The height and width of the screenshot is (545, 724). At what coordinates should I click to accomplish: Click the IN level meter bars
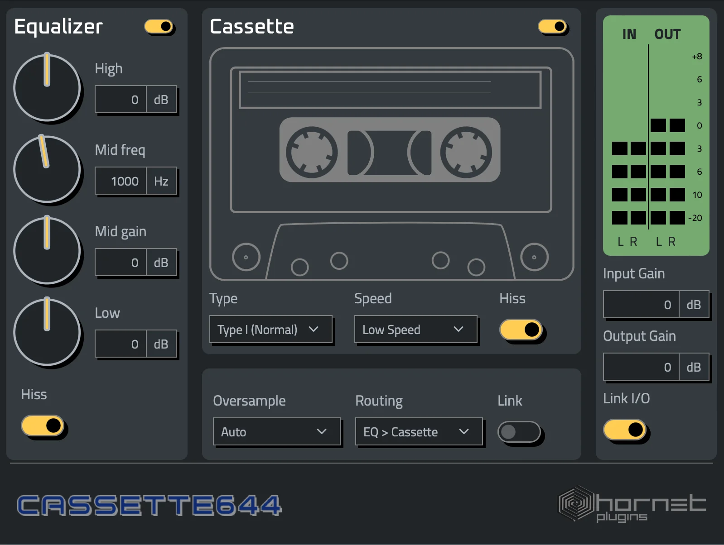coord(629,183)
